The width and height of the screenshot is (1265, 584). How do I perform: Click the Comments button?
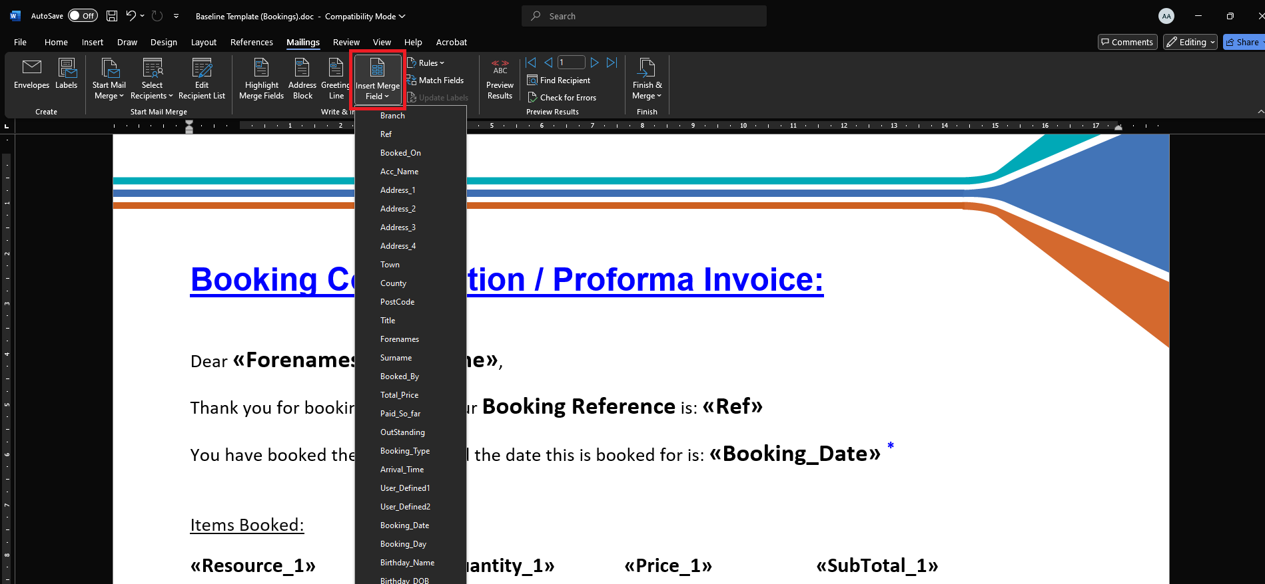pyautogui.click(x=1126, y=42)
